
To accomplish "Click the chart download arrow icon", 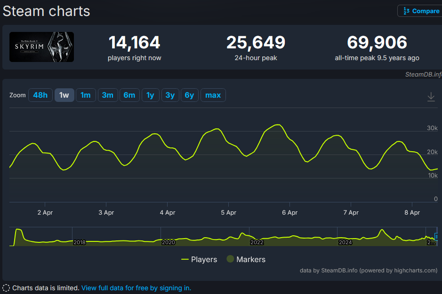I will [431, 97].
